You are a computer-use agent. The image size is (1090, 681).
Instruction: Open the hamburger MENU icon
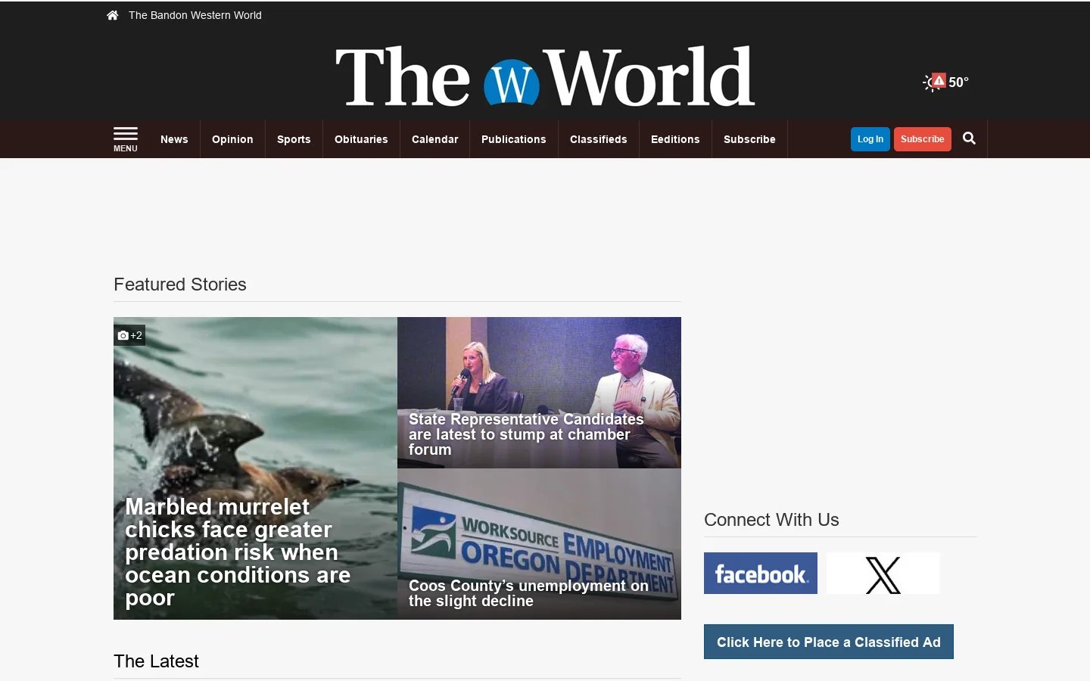click(x=126, y=139)
